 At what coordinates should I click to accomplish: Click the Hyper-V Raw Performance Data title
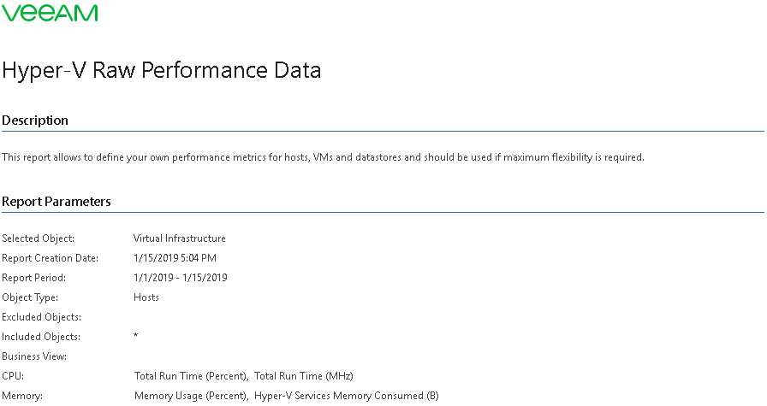(x=162, y=70)
